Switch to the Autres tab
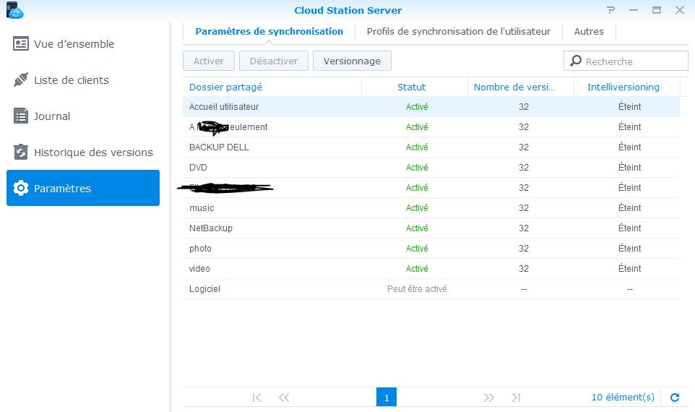Screen dimensions: 695x412 point(589,32)
